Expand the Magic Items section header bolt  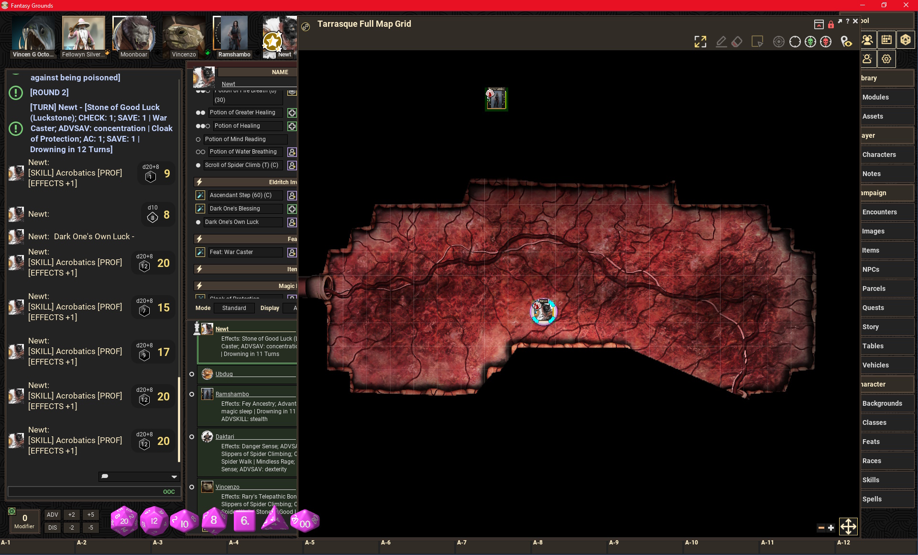tap(199, 286)
